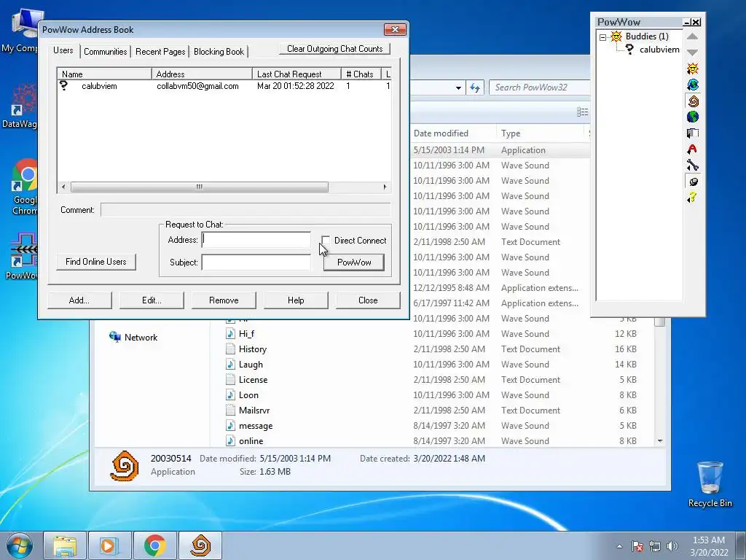Screen dimensions: 746x560
Task: Open address bar history dropdown in Explorer
Action: (x=458, y=87)
